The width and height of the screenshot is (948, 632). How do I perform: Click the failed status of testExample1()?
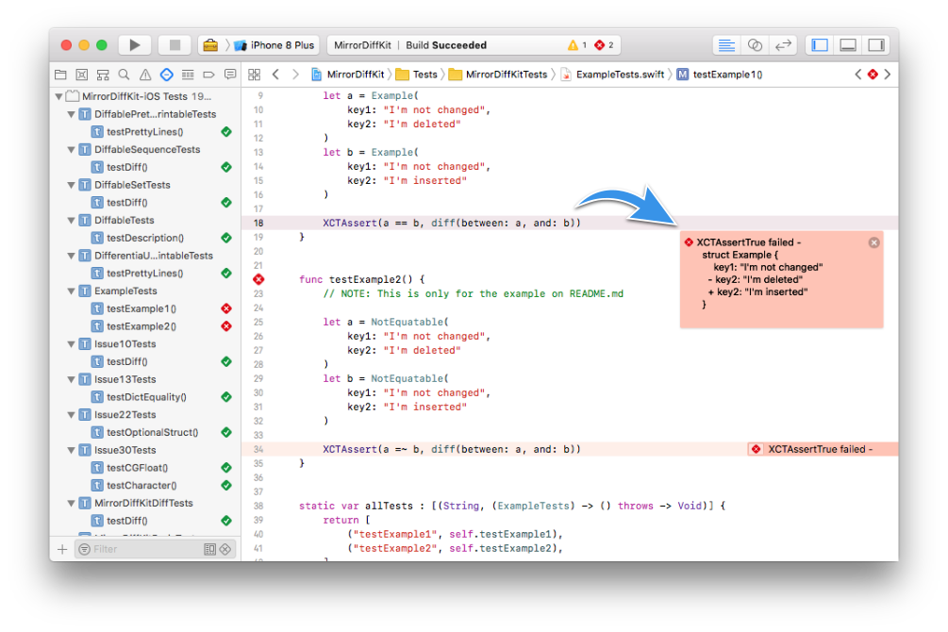pyautogui.click(x=226, y=308)
